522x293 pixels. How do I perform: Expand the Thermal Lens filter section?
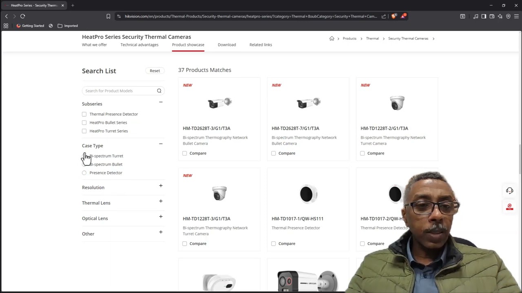click(x=161, y=201)
